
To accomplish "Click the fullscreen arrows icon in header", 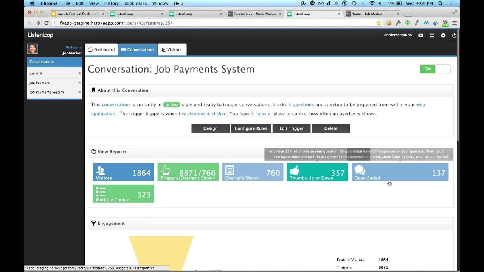I will (432, 35).
